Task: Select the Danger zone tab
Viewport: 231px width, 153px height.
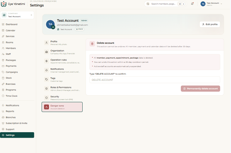Action: pyautogui.click(x=62, y=107)
